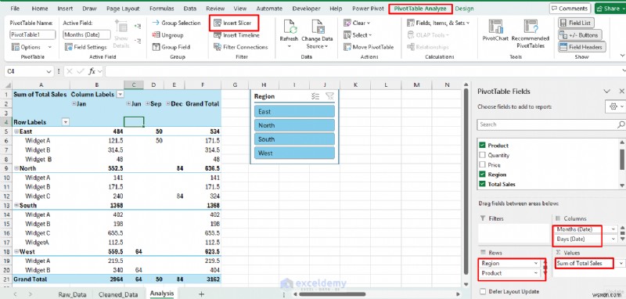Screen dimensions: 626x299
Task: Open Row Labels filter dropdown
Action: pos(66,122)
